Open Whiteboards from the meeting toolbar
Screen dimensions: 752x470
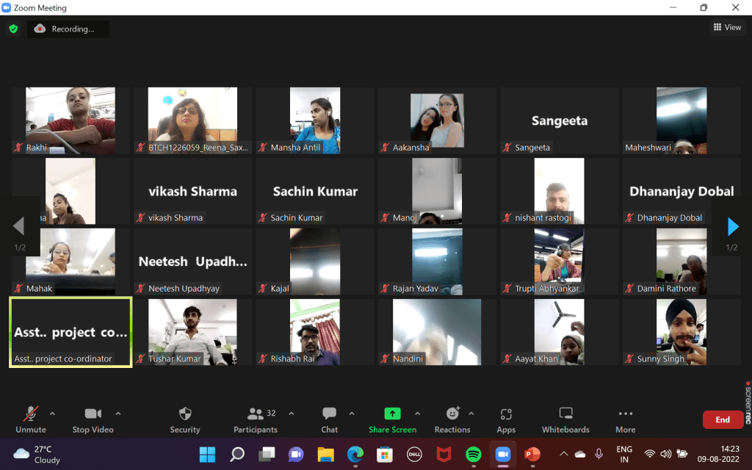coord(565,414)
